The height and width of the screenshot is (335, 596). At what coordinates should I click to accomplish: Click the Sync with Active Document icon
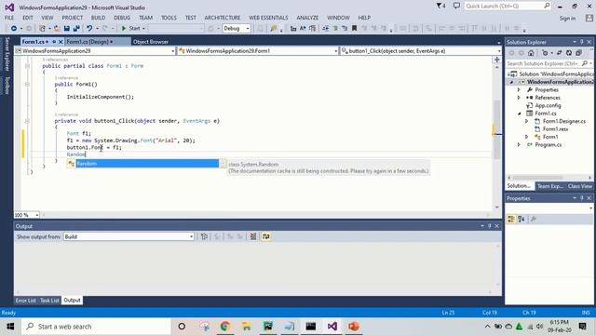coord(559,53)
